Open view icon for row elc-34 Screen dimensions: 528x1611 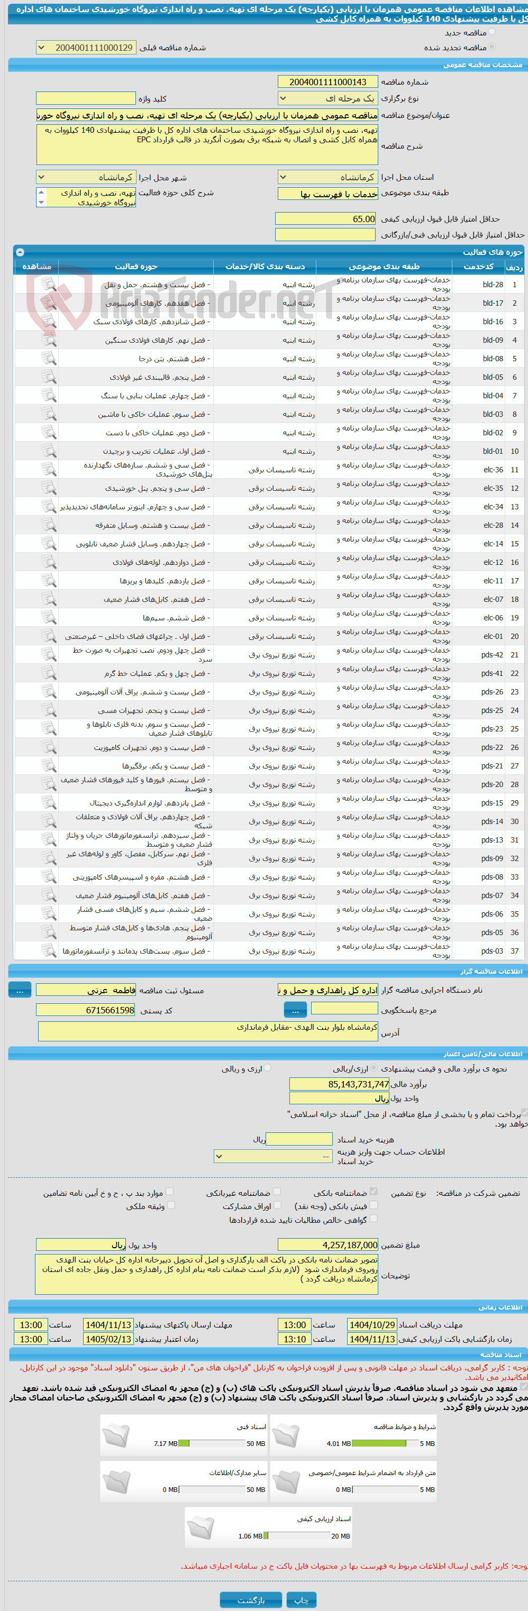pyautogui.click(x=49, y=507)
